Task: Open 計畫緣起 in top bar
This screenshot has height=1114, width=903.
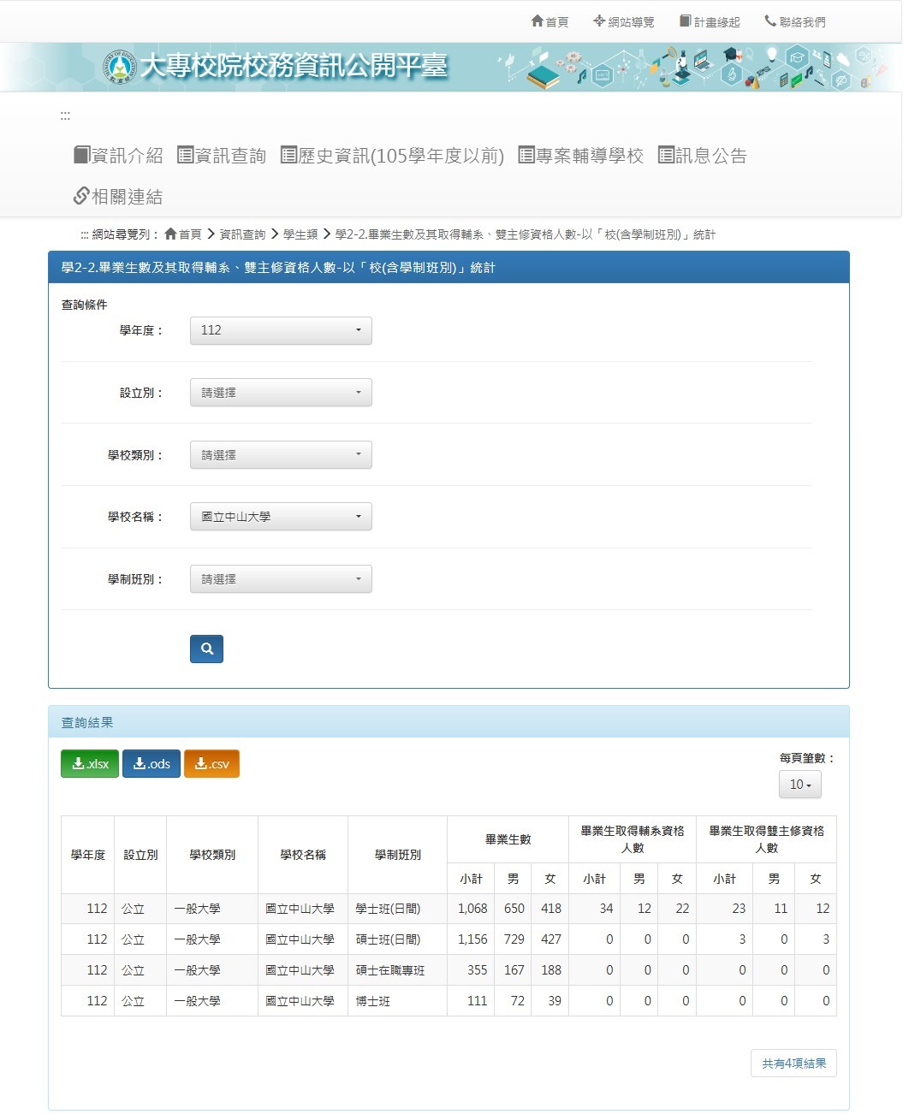Action: click(710, 21)
